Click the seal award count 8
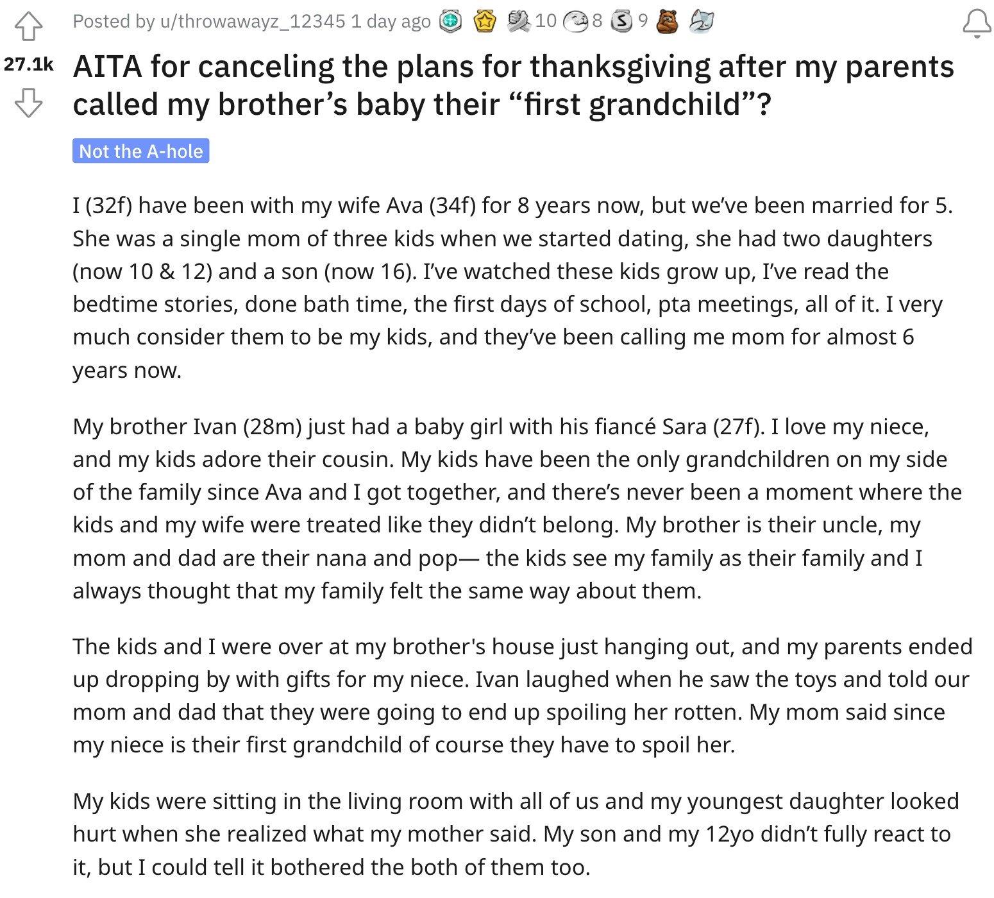The image size is (994, 898). (x=597, y=21)
